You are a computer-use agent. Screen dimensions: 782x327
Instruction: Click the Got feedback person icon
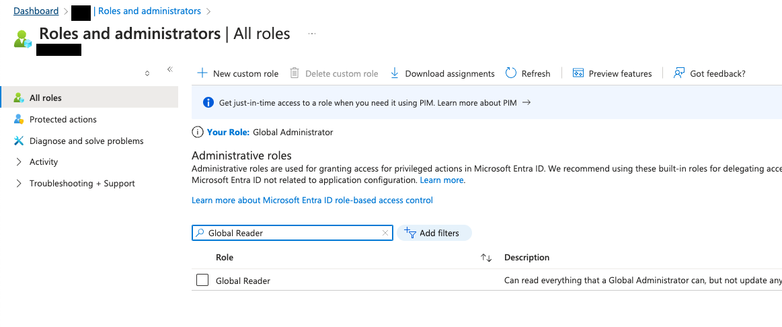click(x=678, y=73)
